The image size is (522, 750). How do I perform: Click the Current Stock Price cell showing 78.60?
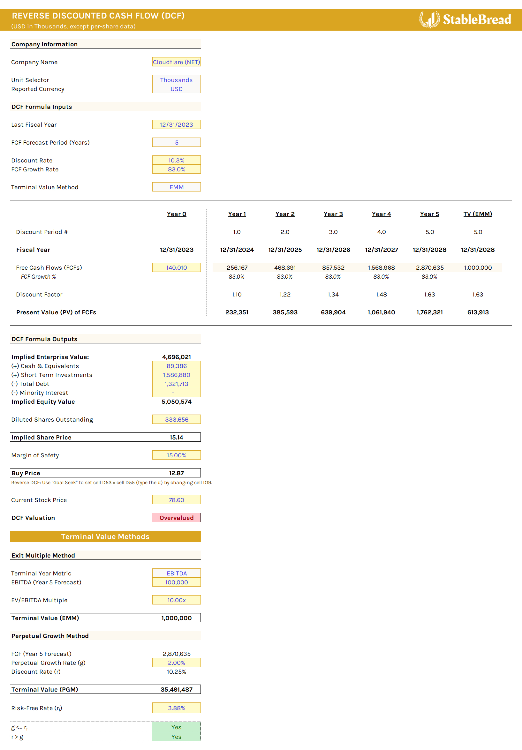click(x=176, y=500)
